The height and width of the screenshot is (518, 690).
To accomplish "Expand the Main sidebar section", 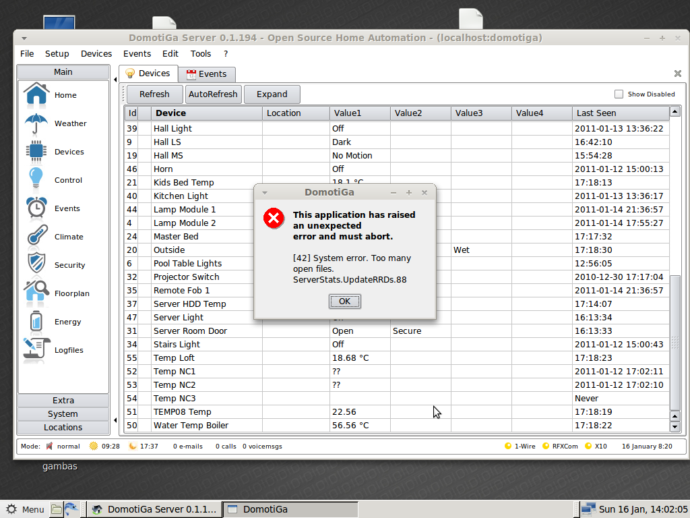I will [x=63, y=71].
